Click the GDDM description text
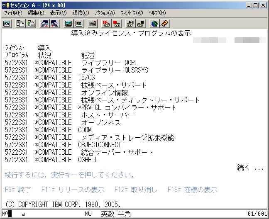The width and height of the screenshot is (269, 219). click(x=85, y=130)
